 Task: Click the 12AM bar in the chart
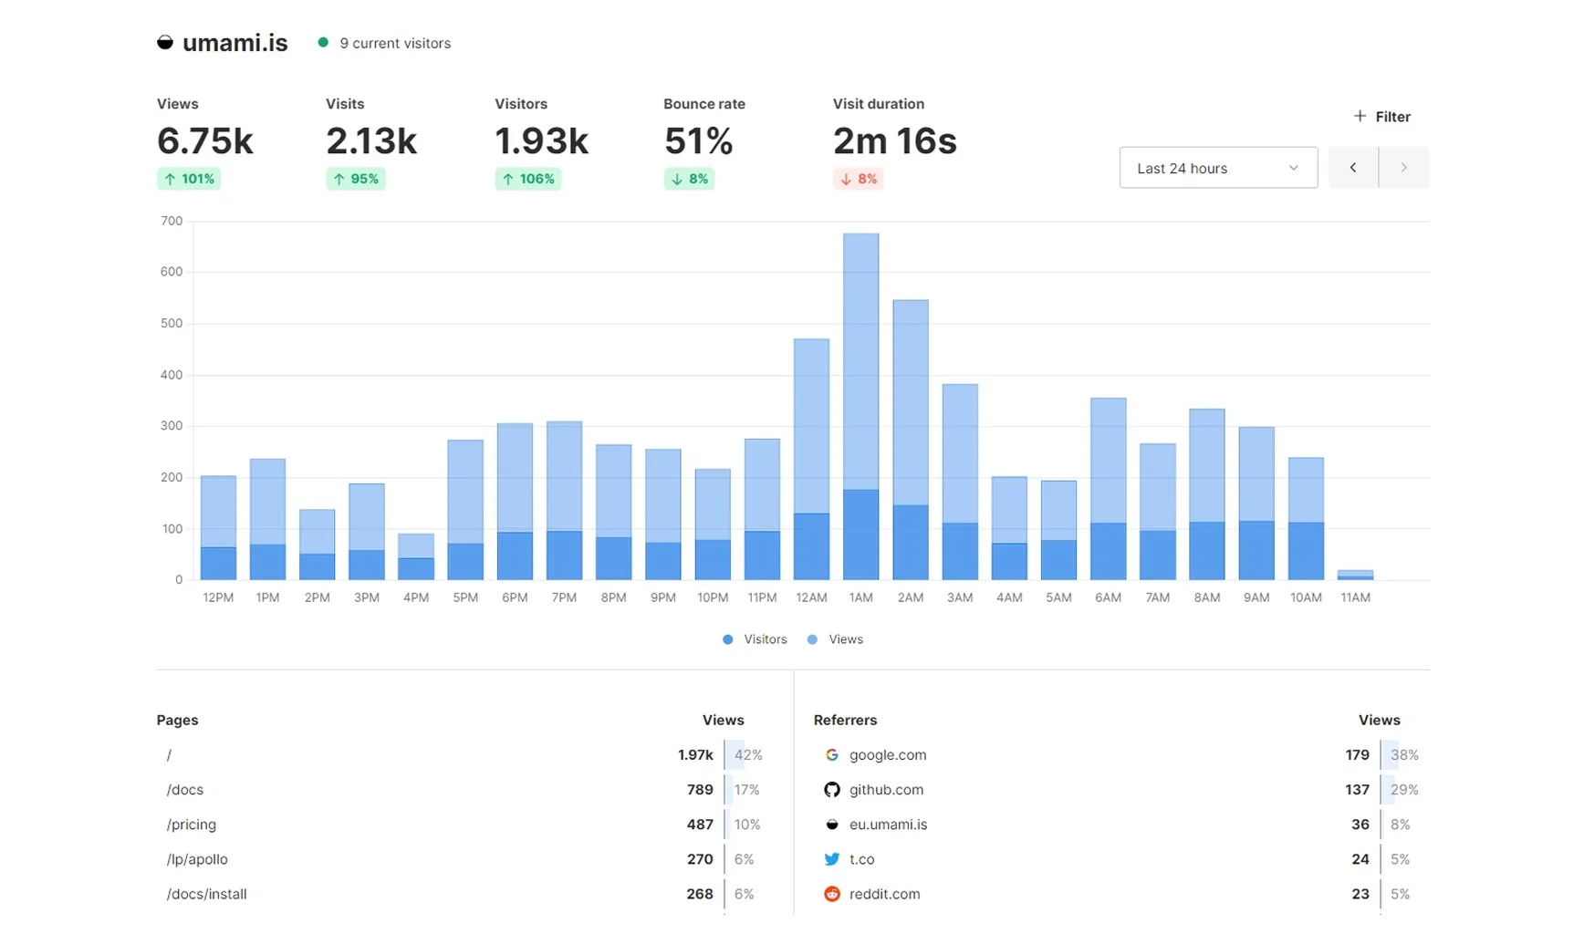point(811,460)
